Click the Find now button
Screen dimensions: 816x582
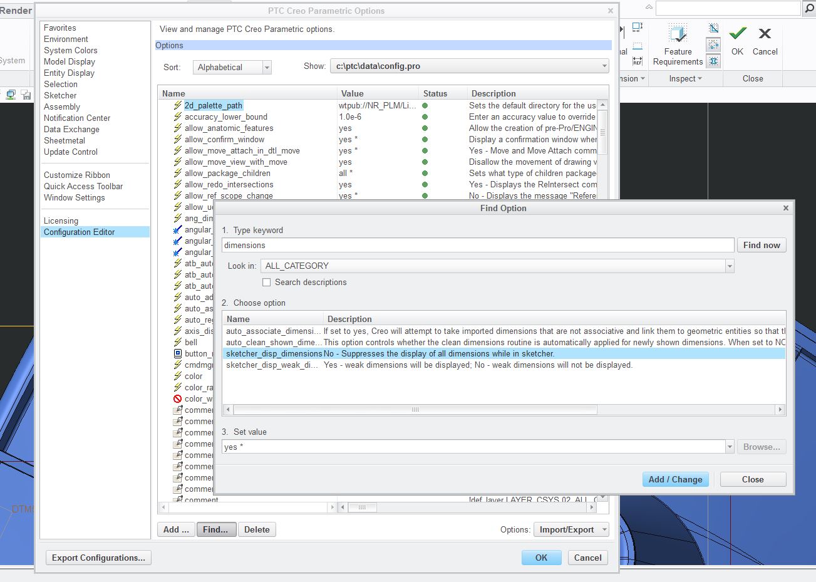pos(762,245)
